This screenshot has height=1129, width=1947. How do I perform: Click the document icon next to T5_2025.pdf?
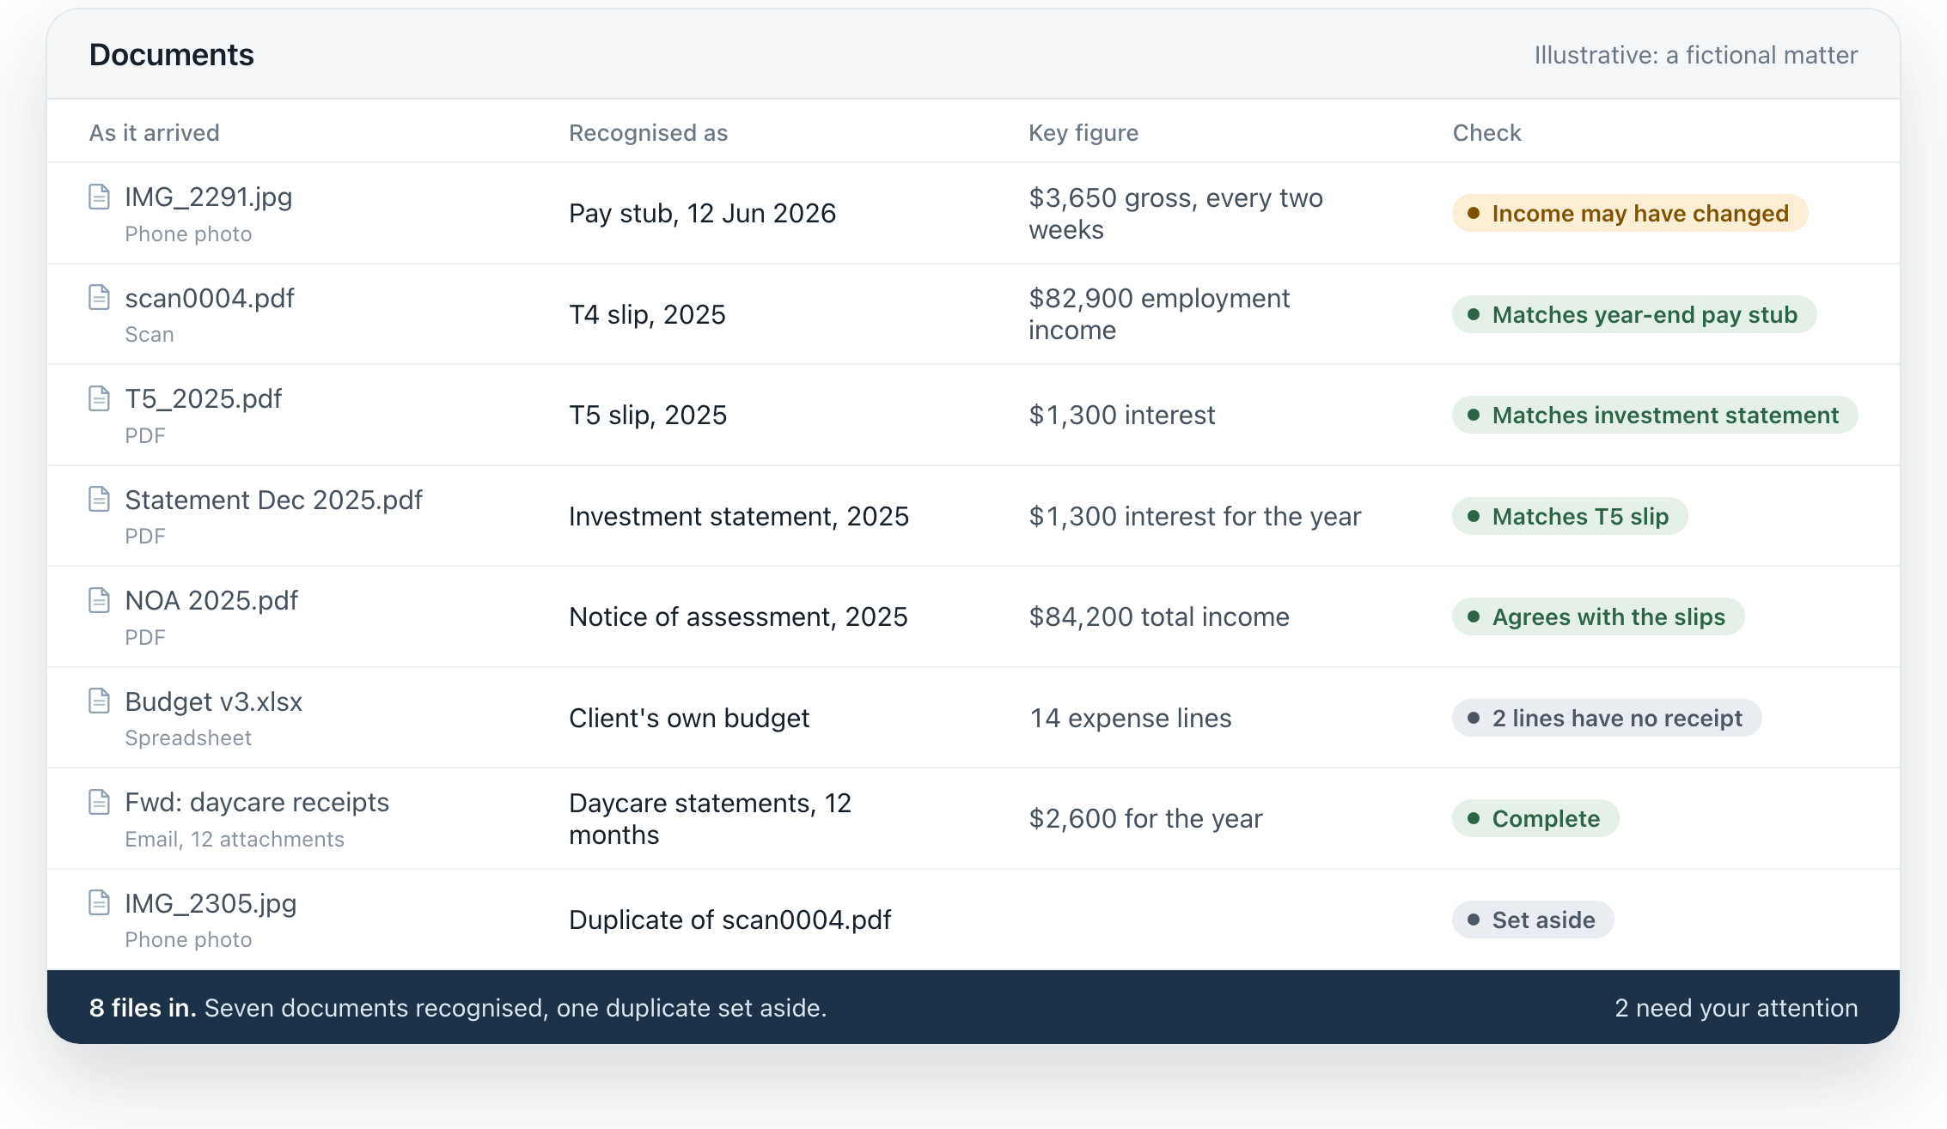point(100,398)
